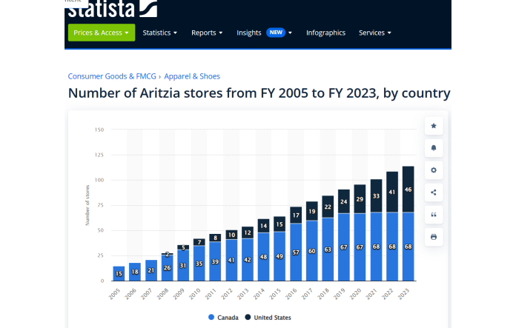Open chart settings via the gear icon
This screenshot has height=328, width=516.
[x=434, y=170]
